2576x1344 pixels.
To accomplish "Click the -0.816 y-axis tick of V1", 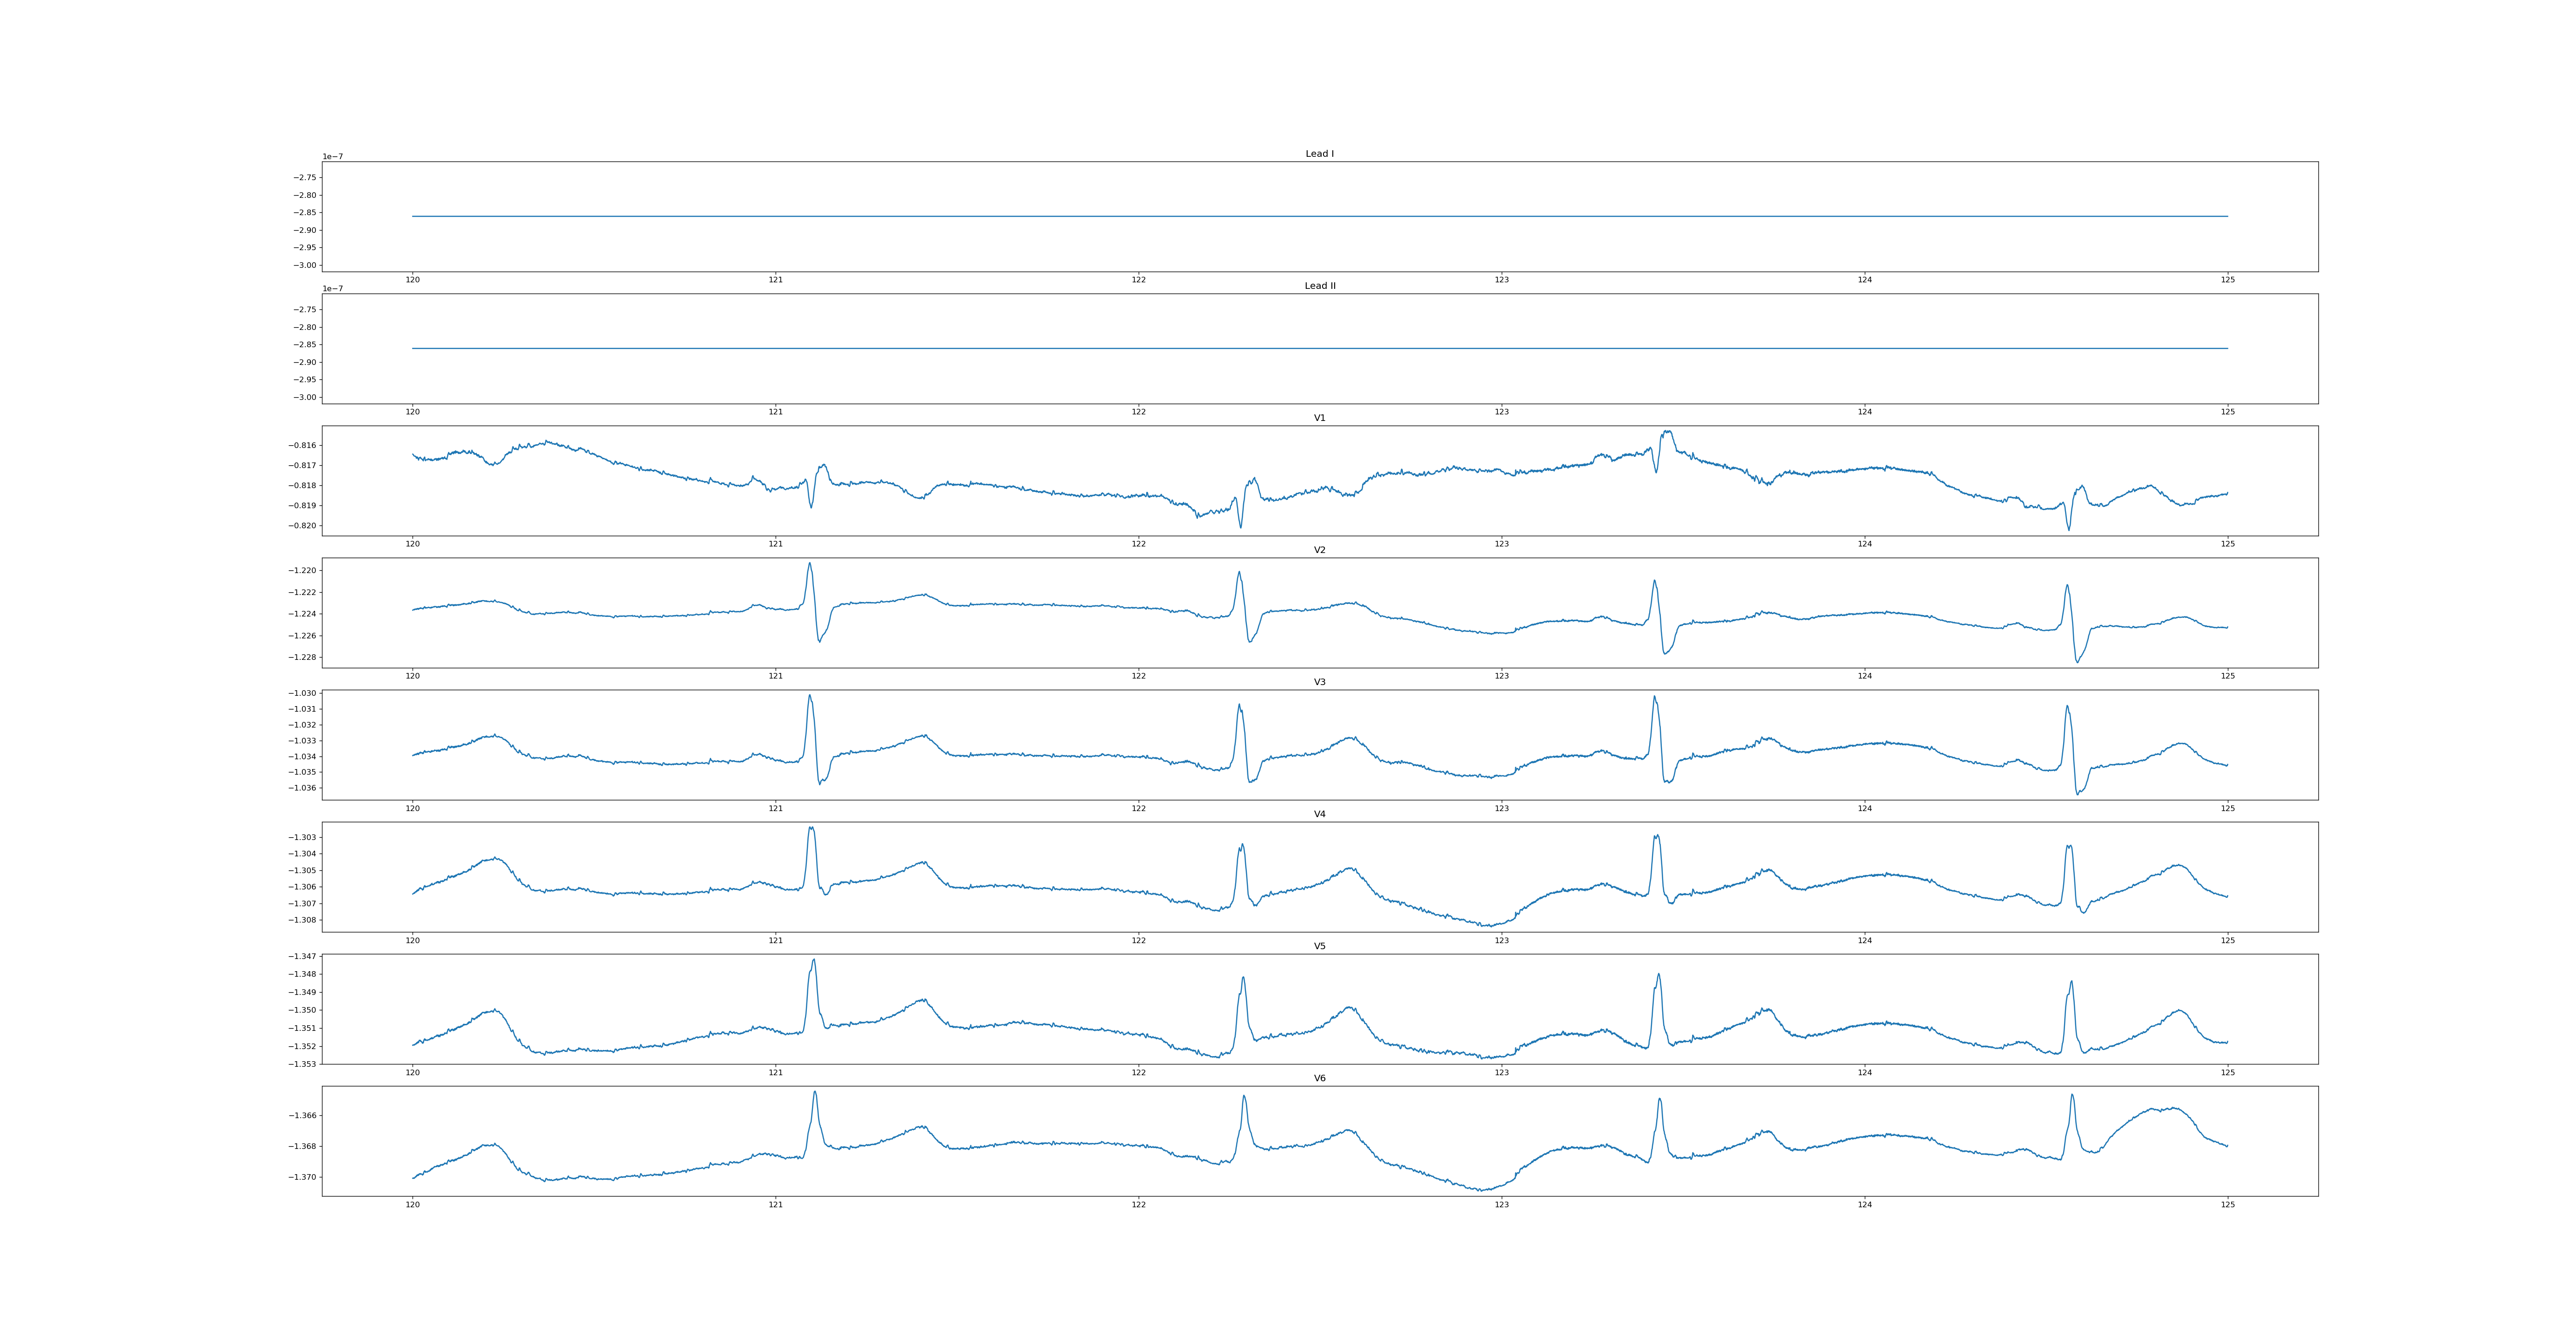I will pyautogui.click(x=302, y=445).
